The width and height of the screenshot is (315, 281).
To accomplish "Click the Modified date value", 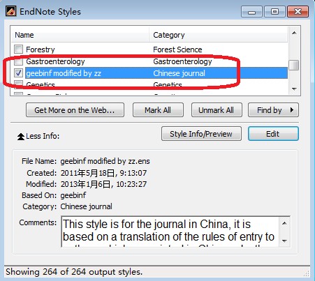I will pos(103,184).
